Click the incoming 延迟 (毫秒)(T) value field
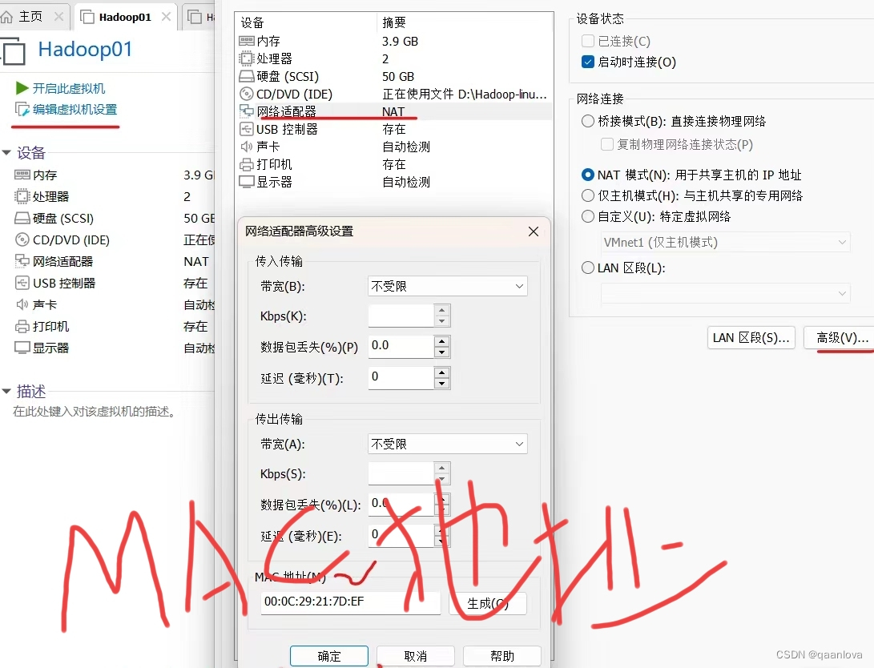 [401, 378]
